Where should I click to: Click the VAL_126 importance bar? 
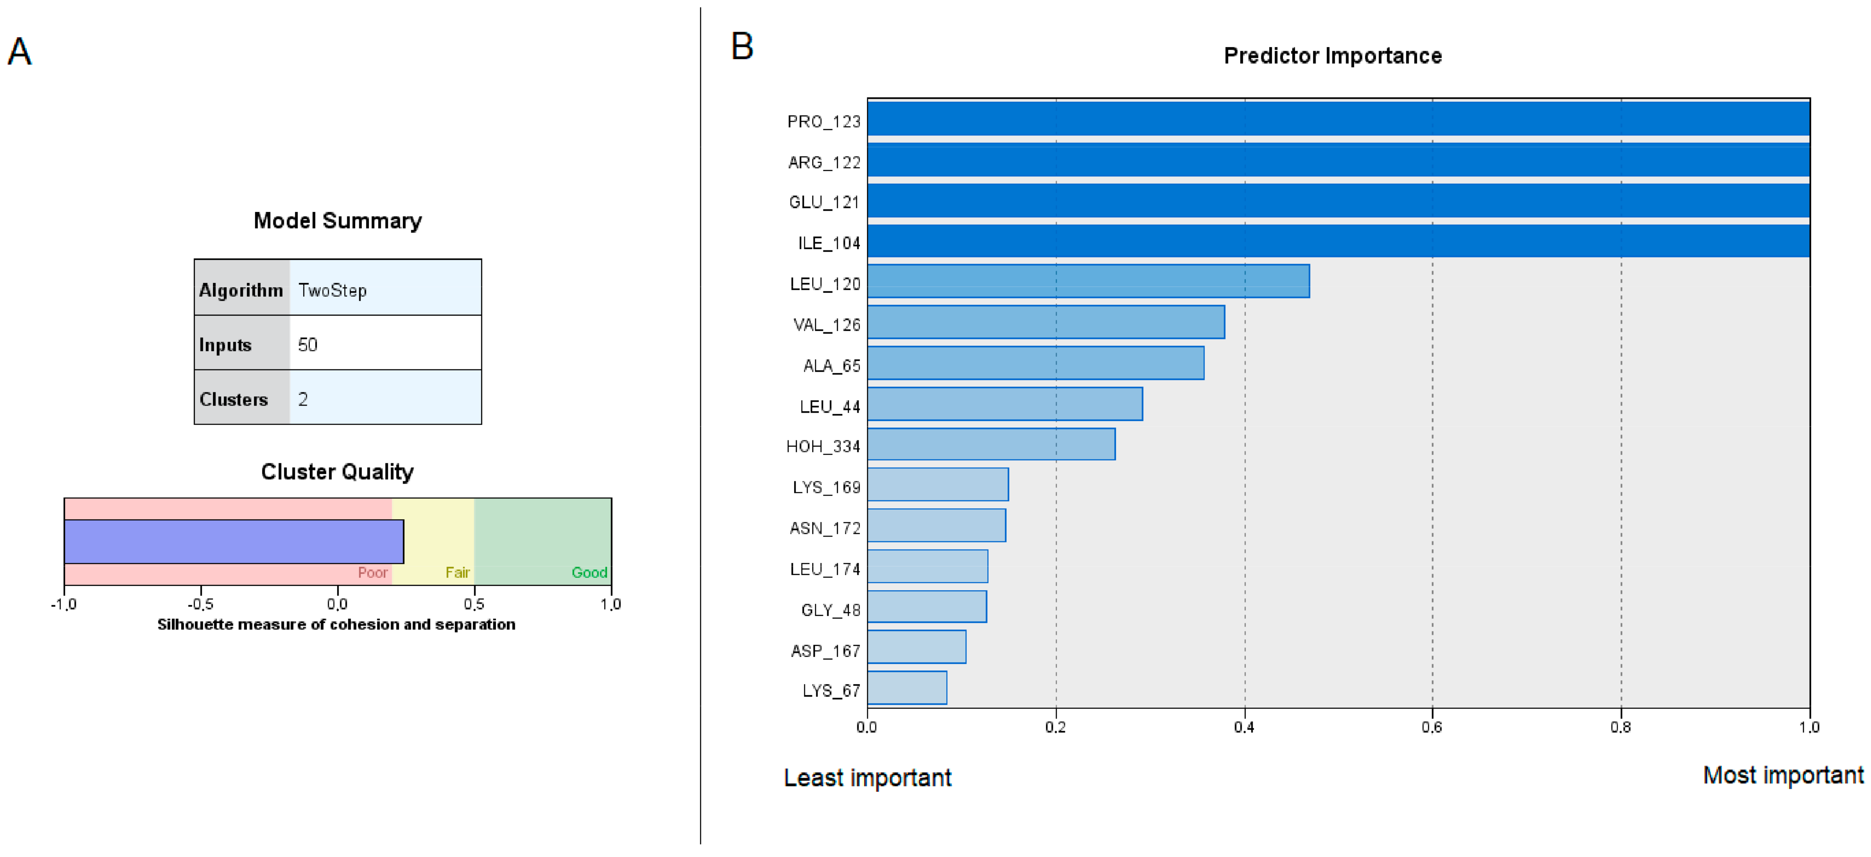coord(1046,322)
